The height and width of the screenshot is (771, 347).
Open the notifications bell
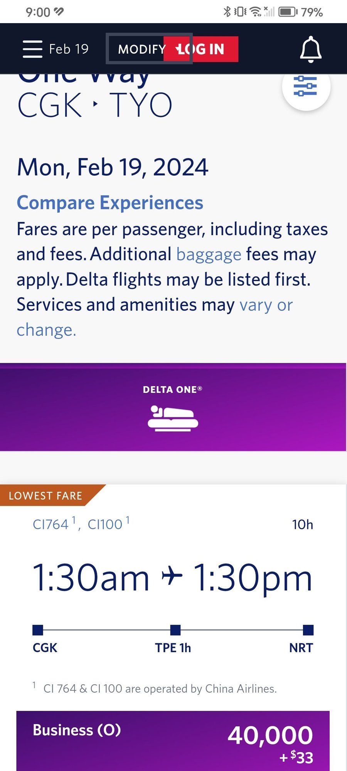point(311,49)
